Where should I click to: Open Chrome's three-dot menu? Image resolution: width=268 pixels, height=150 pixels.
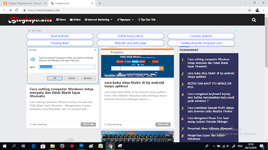tap(264, 10)
